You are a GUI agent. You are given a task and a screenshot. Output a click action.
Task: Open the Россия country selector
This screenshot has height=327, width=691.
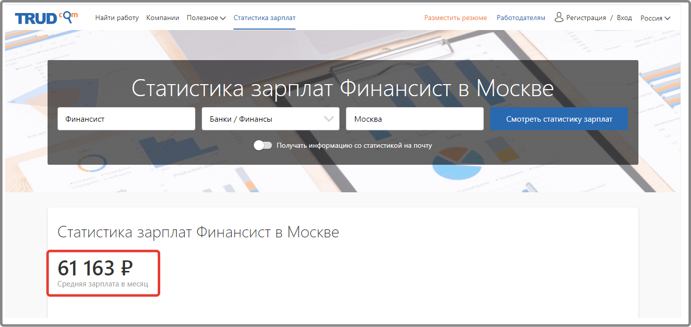(655, 18)
